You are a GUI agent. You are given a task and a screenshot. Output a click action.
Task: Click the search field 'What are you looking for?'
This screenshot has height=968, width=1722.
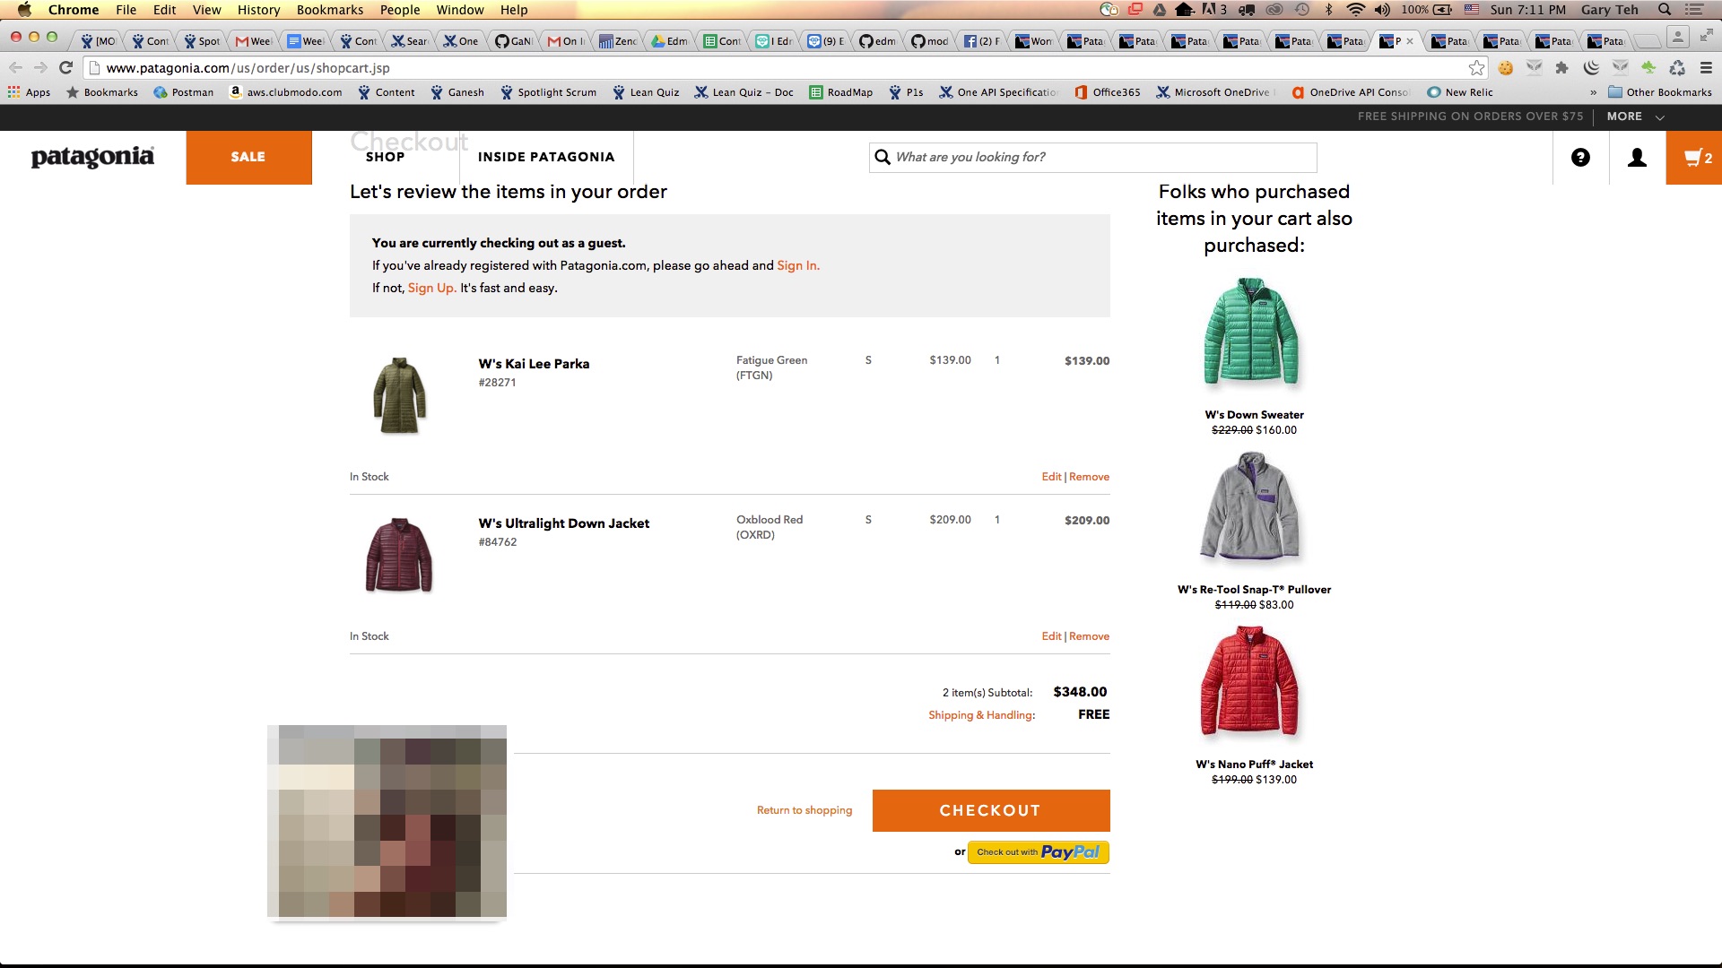click(x=1092, y=157)
